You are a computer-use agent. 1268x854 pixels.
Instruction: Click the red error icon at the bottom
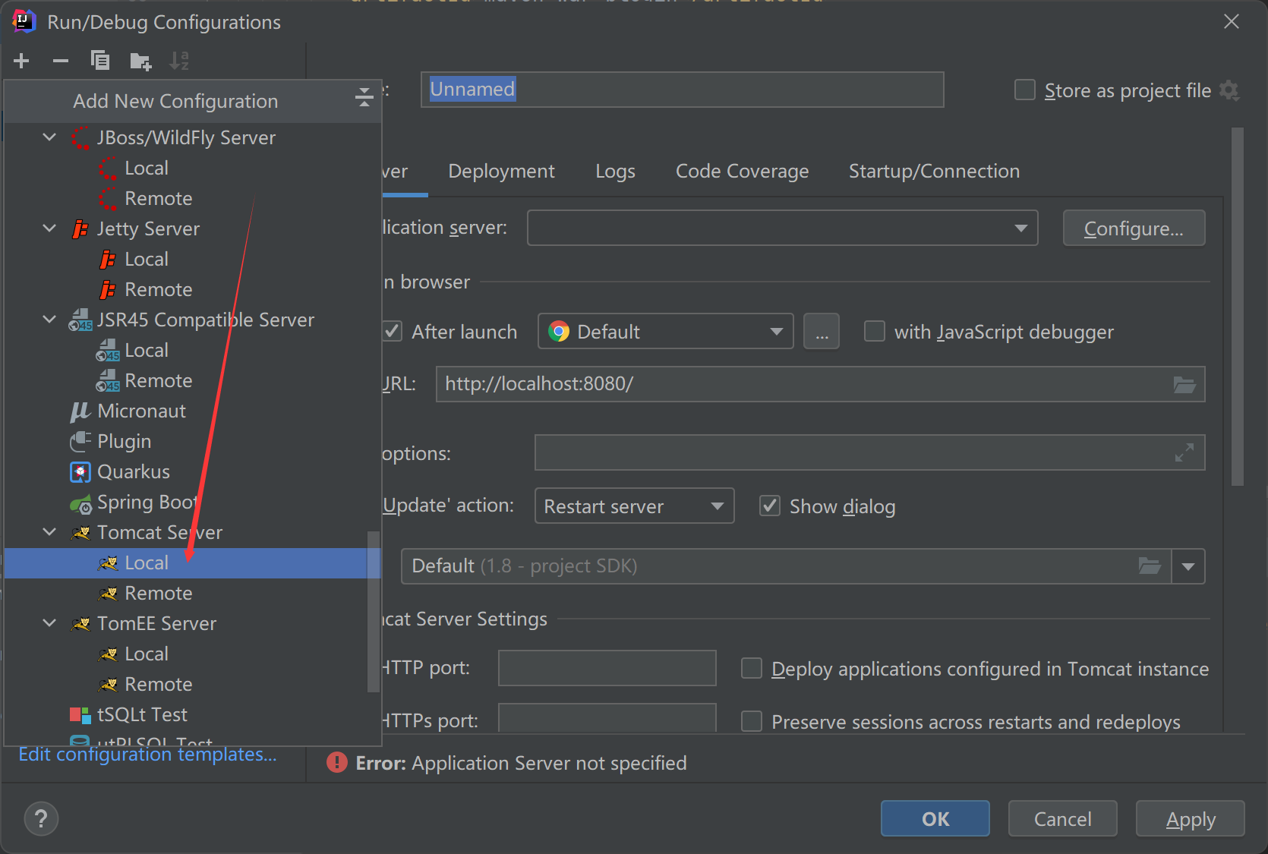pyautogui.click(x=336, y=762)
